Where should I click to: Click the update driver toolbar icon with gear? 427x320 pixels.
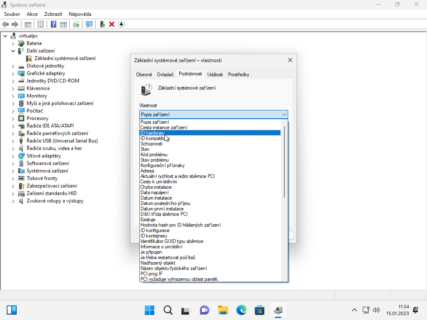[x=76, y=24]
